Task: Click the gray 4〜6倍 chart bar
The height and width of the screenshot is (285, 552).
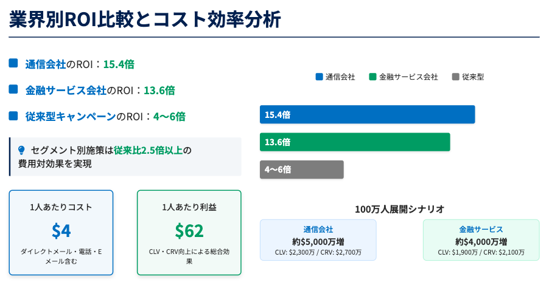Action: click(302, 170)
